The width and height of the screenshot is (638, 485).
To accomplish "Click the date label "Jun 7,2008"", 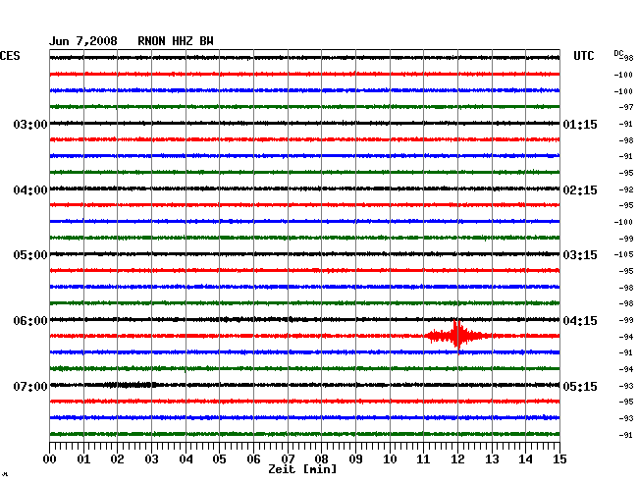I will tap(83, 41).
